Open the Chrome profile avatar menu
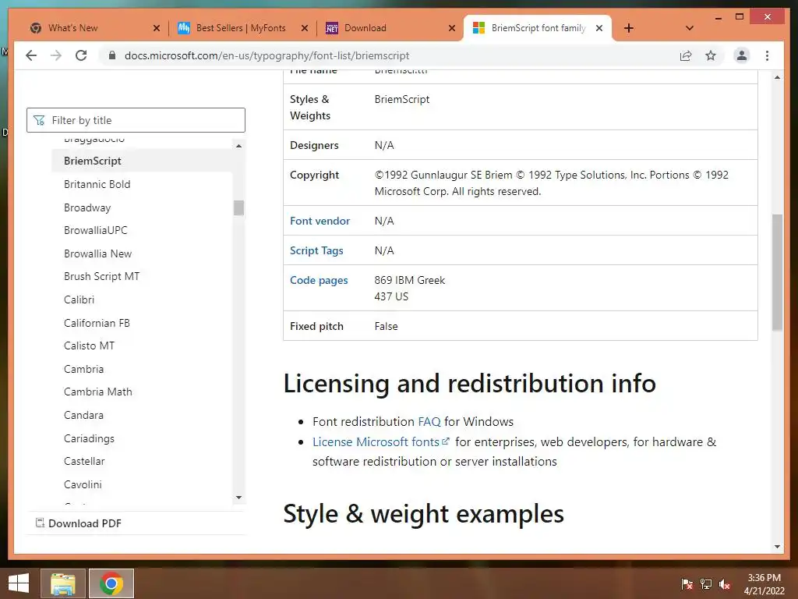The width and height of the screenshot is (798, 599). click(742, 55)
